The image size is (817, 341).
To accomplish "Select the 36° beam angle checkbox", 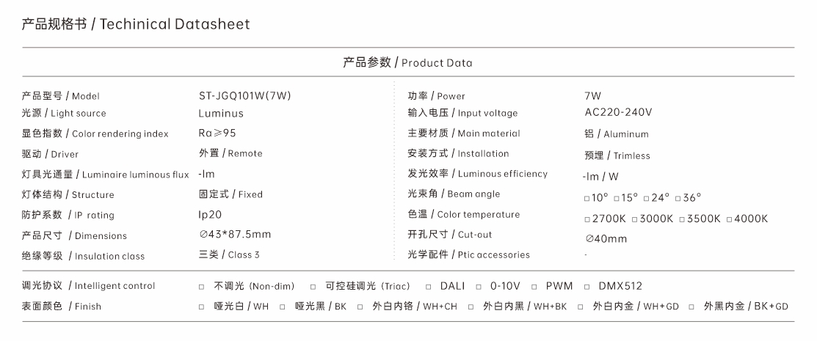I will tap(678, 198).
